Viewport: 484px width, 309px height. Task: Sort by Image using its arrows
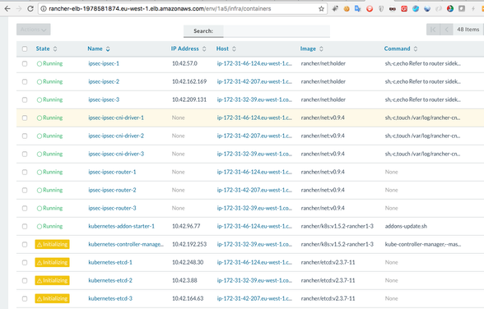click(x=321, y=48)
